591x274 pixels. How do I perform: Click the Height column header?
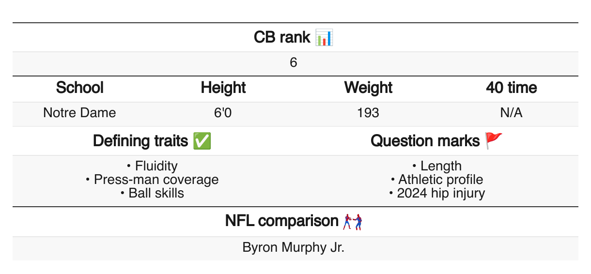223,88
